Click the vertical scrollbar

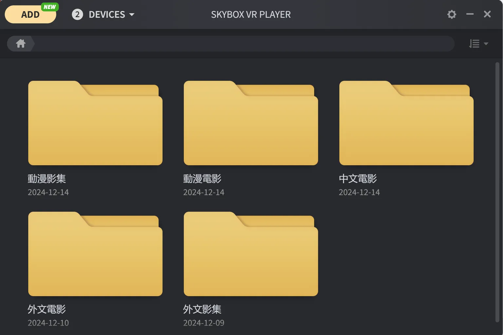tap(497, 192)
